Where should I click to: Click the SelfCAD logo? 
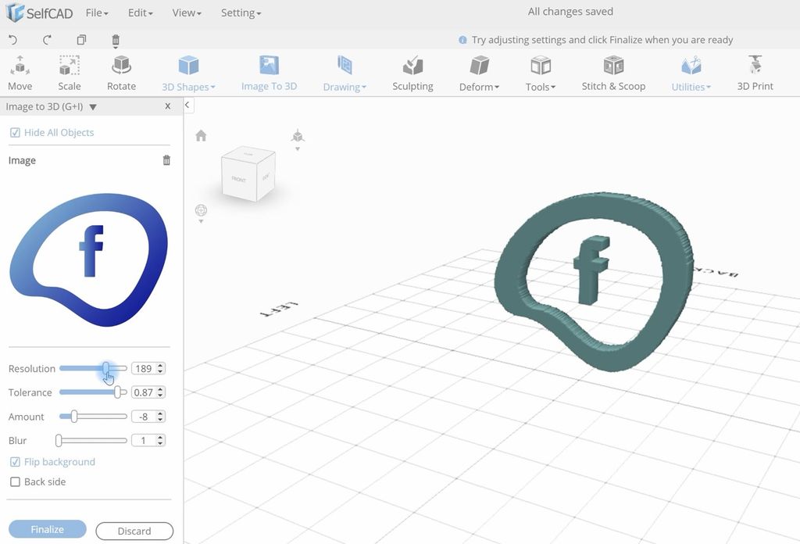(40, 13)
